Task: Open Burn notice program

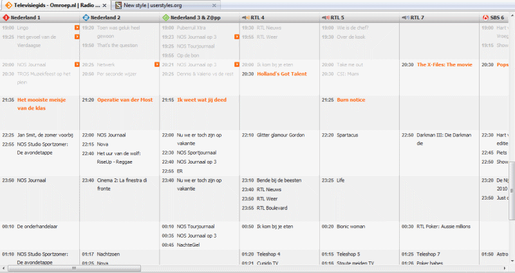Action: 351,100
